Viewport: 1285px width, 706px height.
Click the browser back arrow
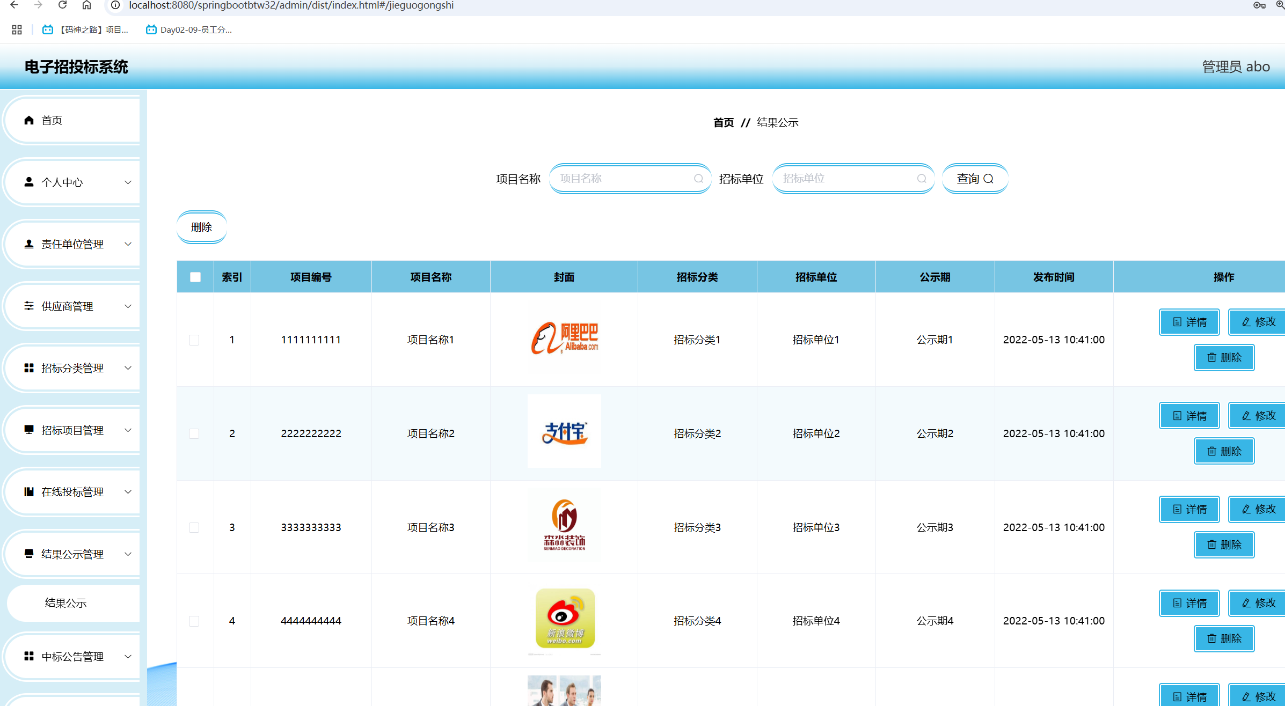click(x=14, y=5)
